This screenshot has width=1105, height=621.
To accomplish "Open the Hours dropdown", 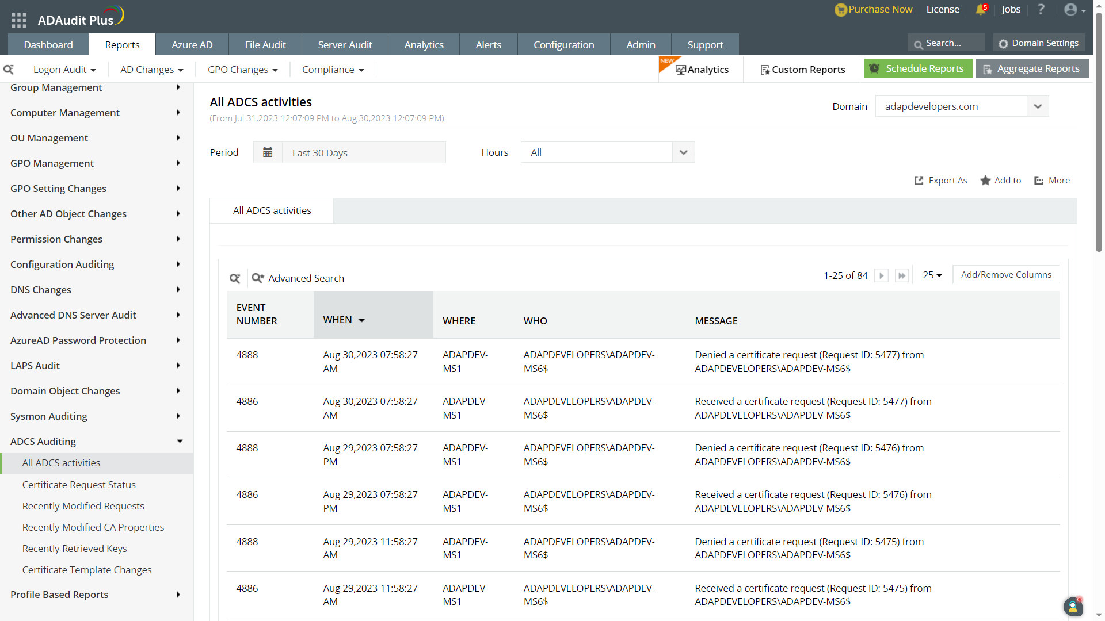I will click(683, 152).
